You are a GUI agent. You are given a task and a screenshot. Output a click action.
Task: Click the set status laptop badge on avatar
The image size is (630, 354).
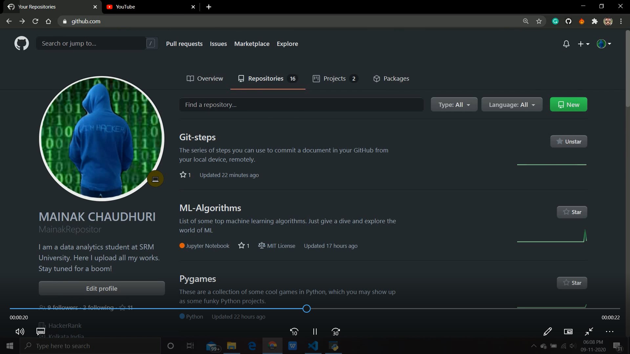pos(156,179)
